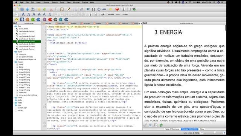241x136 pixels.
Task: Switch to the Table Of Contents tab
Action: pyautogui.click(x=172, y=129)
